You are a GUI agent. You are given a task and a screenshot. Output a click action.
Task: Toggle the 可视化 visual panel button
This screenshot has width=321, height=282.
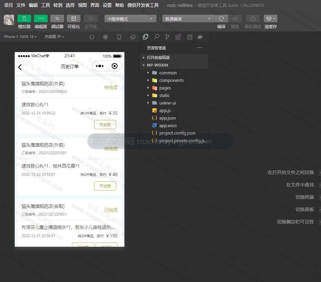[x=74, y=19]
